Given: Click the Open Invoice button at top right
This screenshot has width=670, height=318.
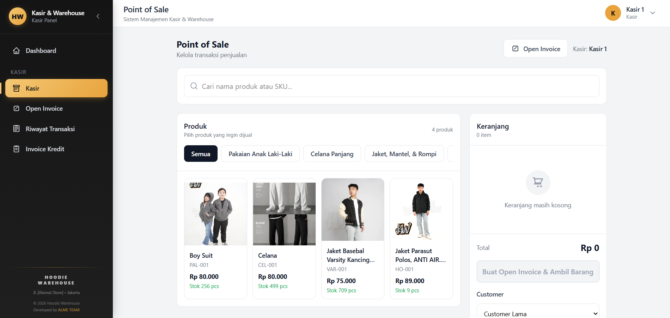Looking at the screenshot, I should tap(535, 49).
